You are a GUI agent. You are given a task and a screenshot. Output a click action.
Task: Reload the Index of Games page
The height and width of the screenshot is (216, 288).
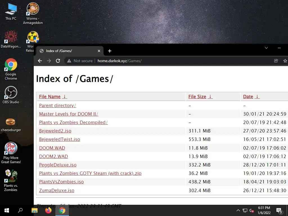(x=58, y=61)
